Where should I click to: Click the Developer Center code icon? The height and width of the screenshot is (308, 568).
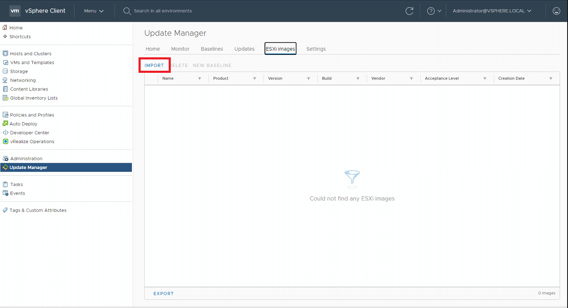(5, 133)
